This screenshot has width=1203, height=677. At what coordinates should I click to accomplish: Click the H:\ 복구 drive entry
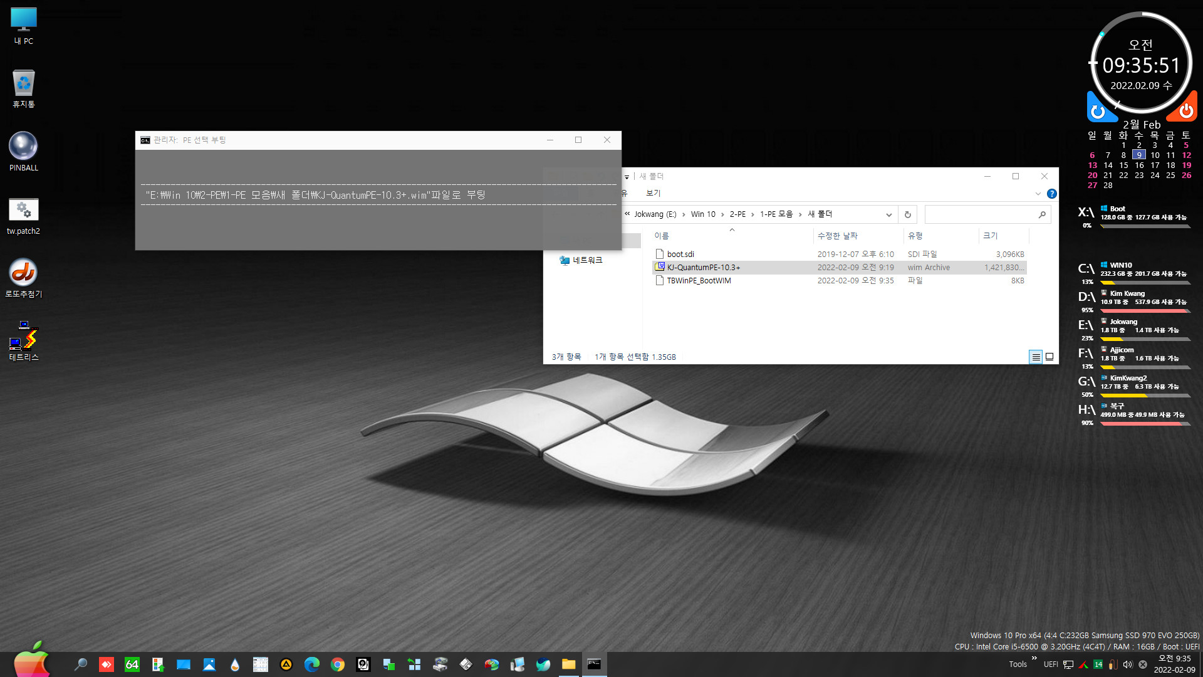pos(1133,413)
